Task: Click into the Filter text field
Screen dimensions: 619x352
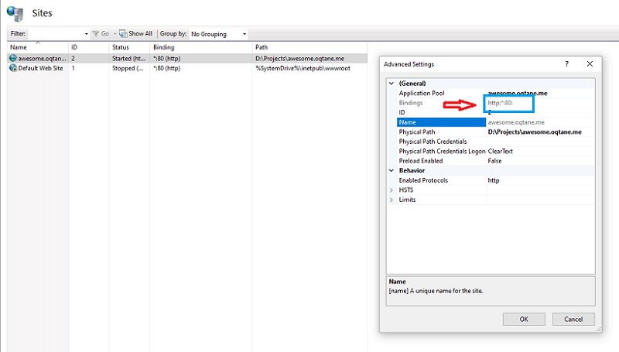Action: tap(55, 34)
